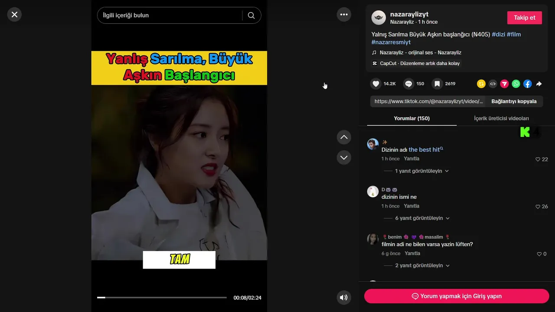
Task: Open the #nazarresmiyt hashtag
Action: pos(391,42)
